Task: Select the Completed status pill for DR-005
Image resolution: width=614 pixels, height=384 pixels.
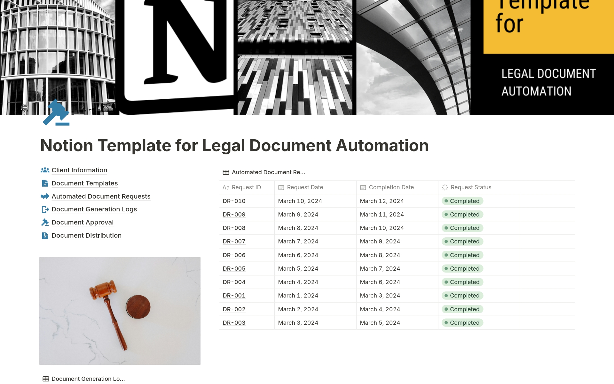Action: (462, 268)
